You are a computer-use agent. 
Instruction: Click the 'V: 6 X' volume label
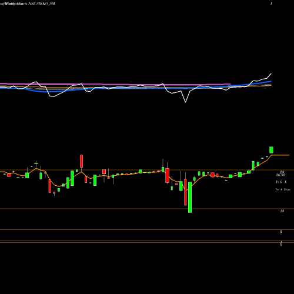click(281, 182)
